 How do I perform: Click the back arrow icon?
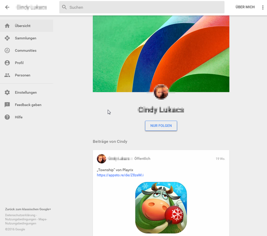[7, 7]
